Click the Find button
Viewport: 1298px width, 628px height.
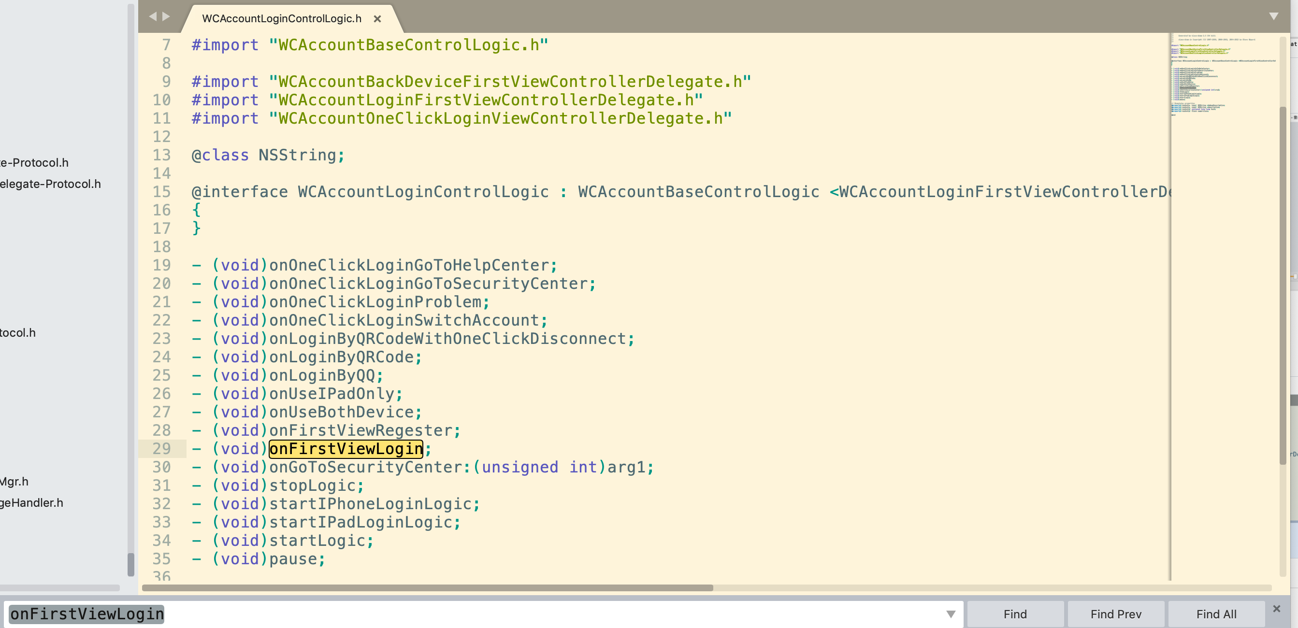point(1015,614)
